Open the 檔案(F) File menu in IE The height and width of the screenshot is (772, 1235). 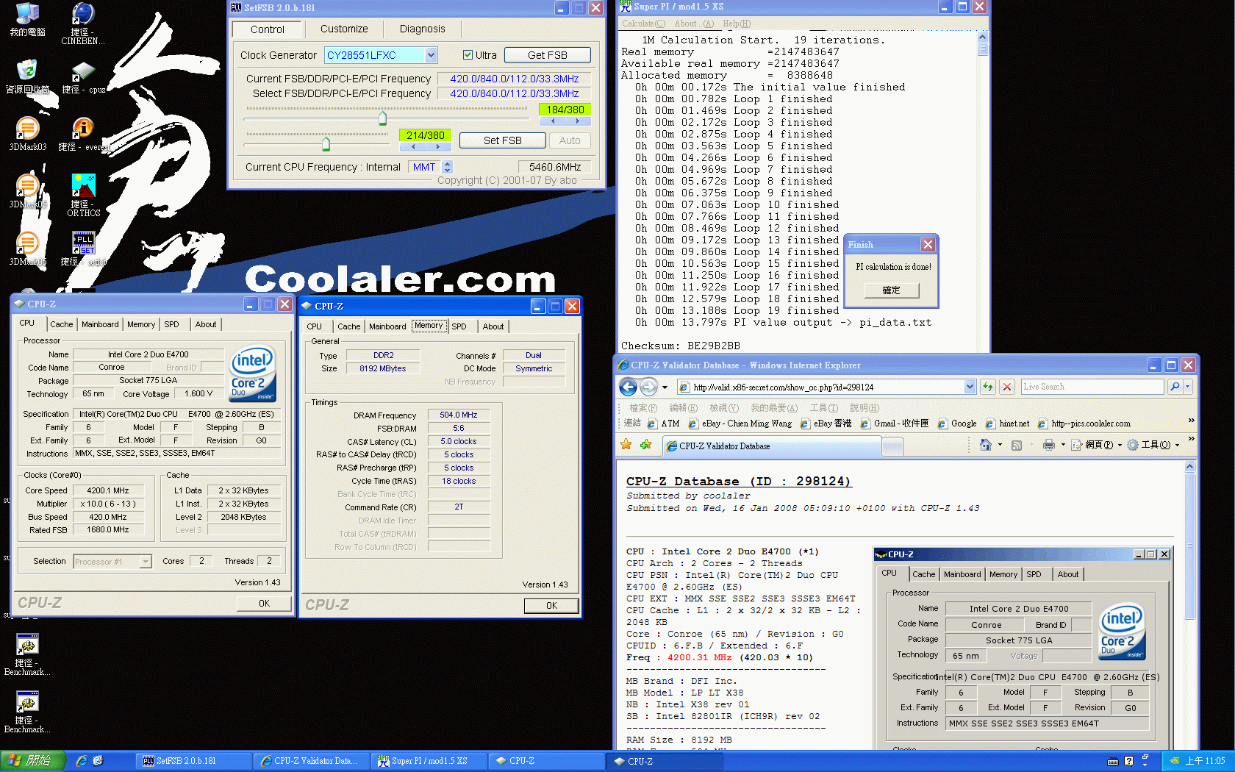[643, 408]
